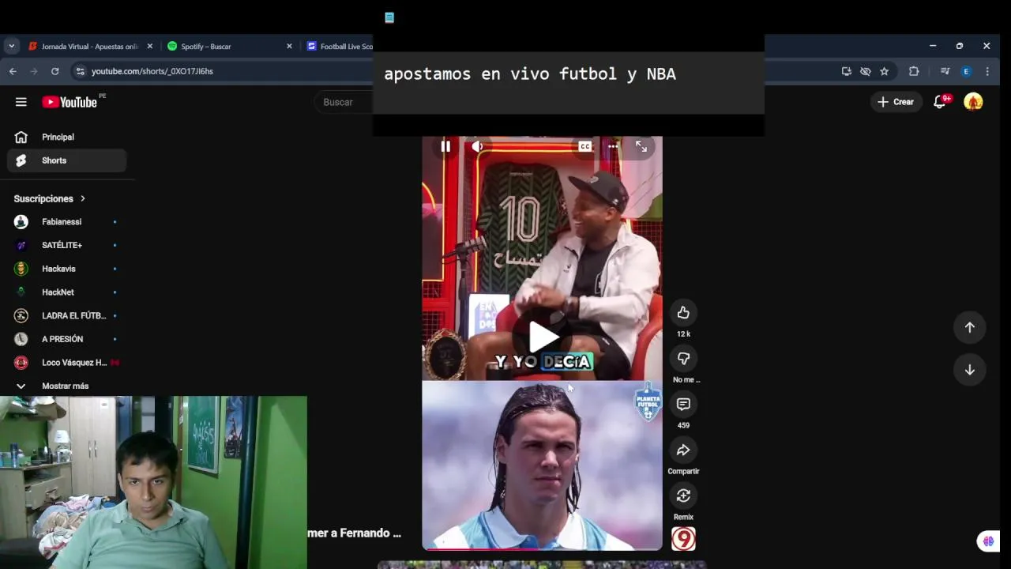Share the Short via Compartir icon
Screen dimensions: 1011x569
coord(683,450)
